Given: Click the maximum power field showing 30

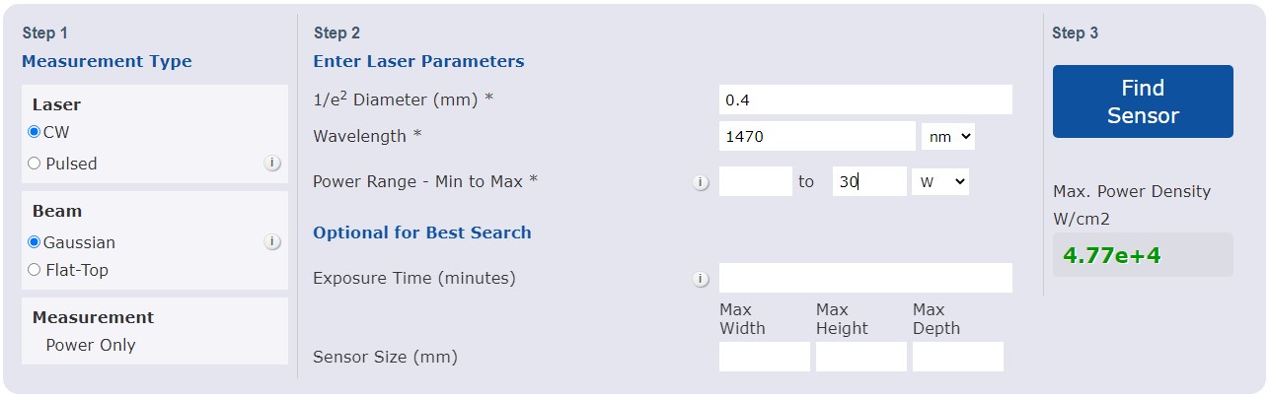Looking at the screenshot, I should coord(869,181).
